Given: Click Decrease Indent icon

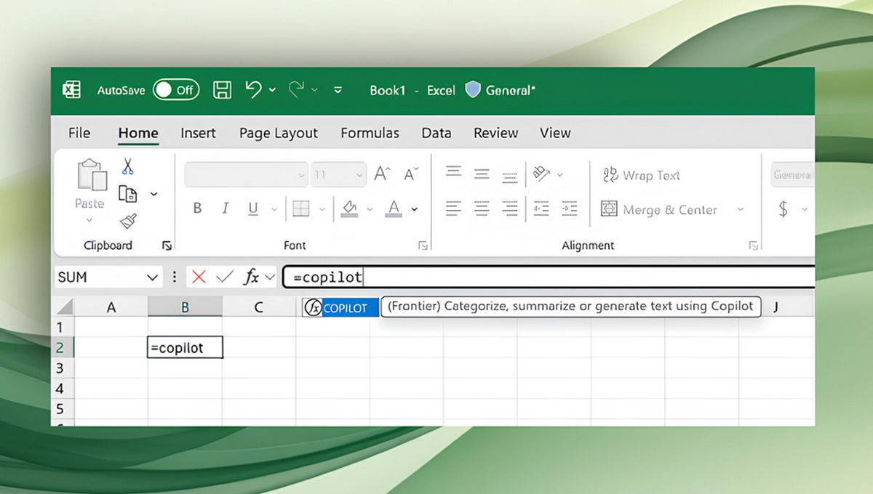Looking at the screenshot, I should click(541, 208).
